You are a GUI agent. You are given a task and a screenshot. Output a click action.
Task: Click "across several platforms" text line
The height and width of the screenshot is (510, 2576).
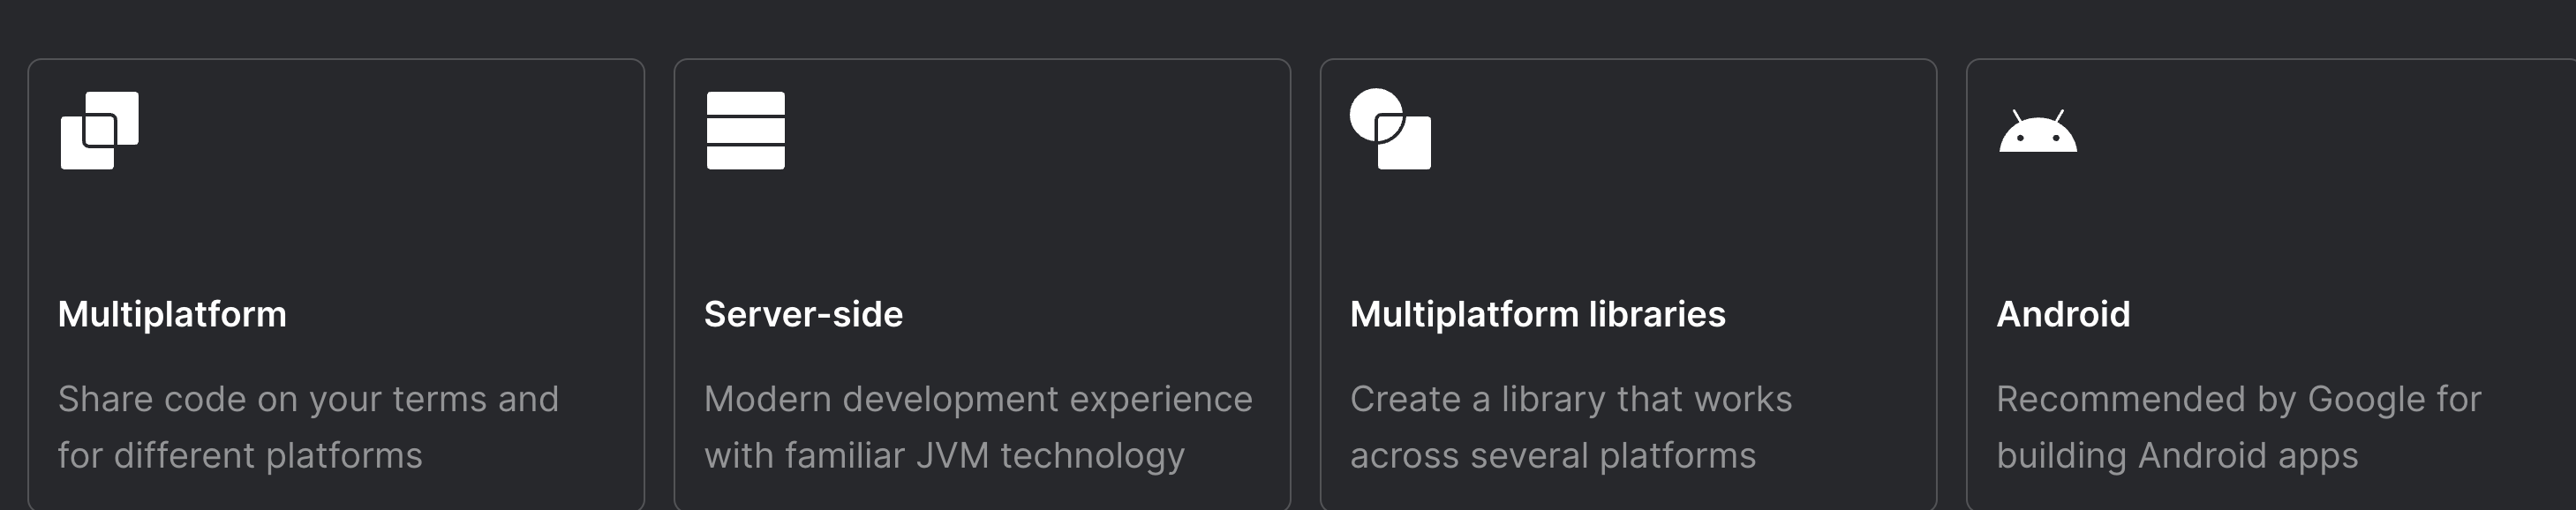pyautogui.click(x=1553, y=456)
